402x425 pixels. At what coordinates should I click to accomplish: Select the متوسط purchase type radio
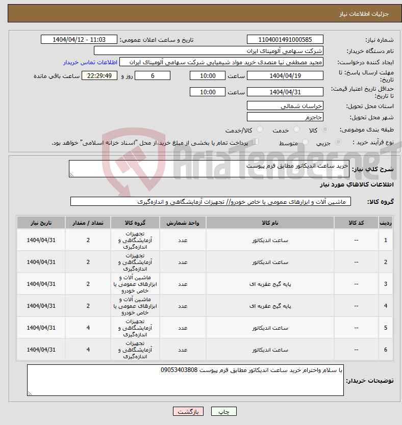pos(305,142)
